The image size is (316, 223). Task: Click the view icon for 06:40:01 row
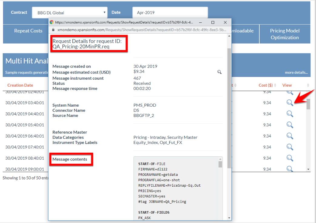[289, 136]
